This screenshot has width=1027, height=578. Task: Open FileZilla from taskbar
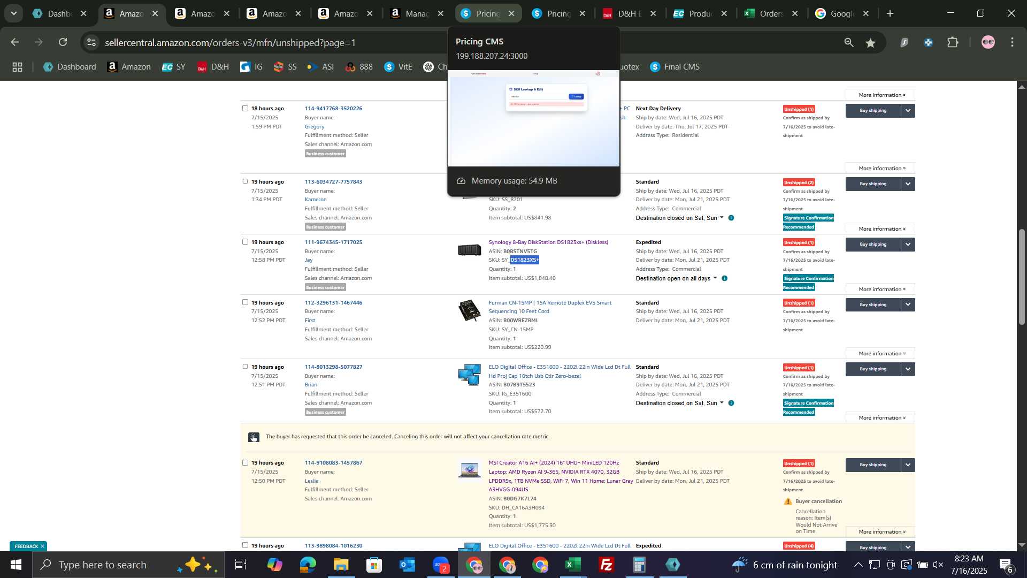tap(606, 565)
